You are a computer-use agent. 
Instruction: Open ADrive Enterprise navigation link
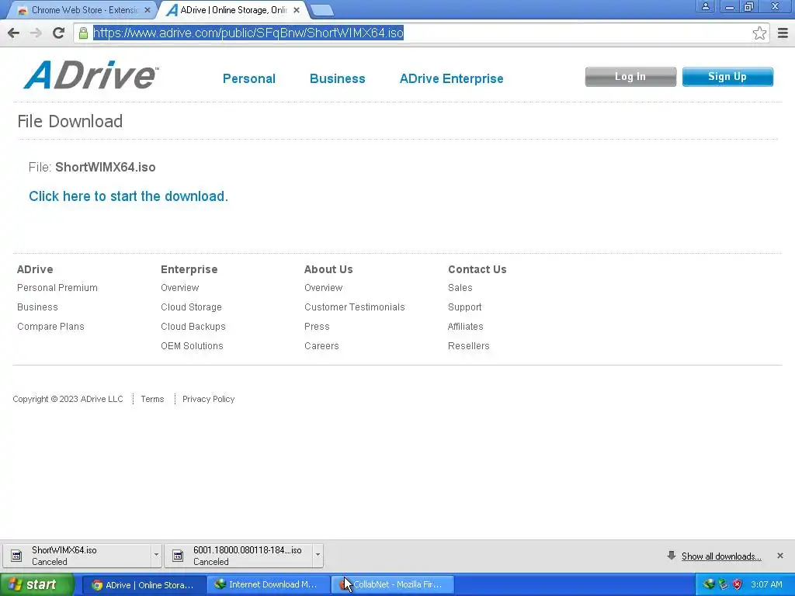451,78
